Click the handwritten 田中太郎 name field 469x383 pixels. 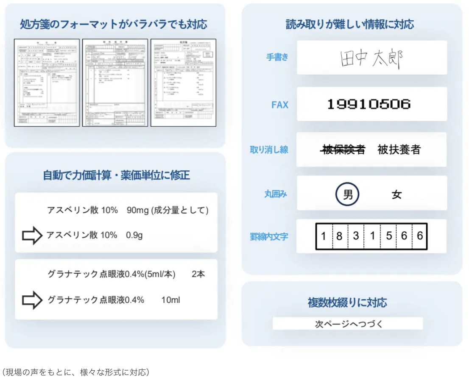tap(371, 58)
